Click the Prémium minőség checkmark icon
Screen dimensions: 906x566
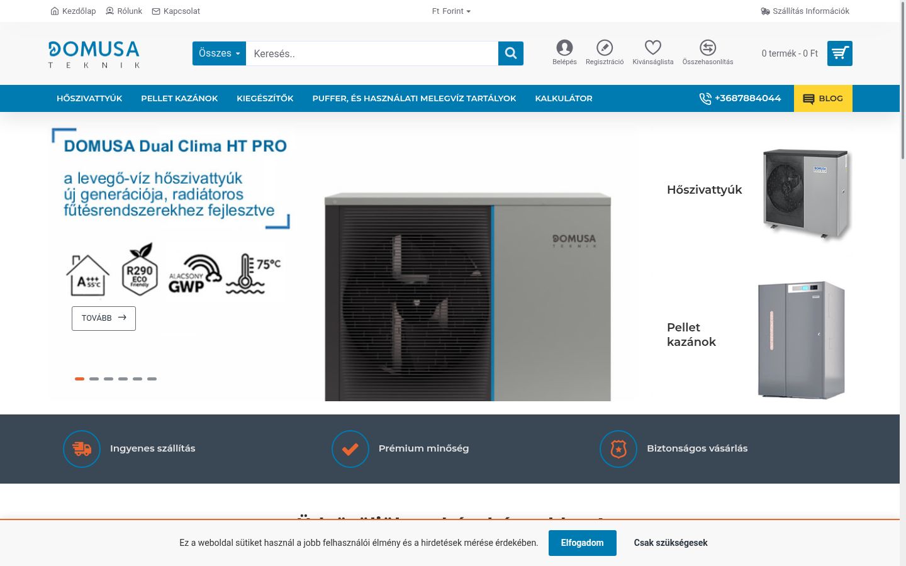(350, 449)
